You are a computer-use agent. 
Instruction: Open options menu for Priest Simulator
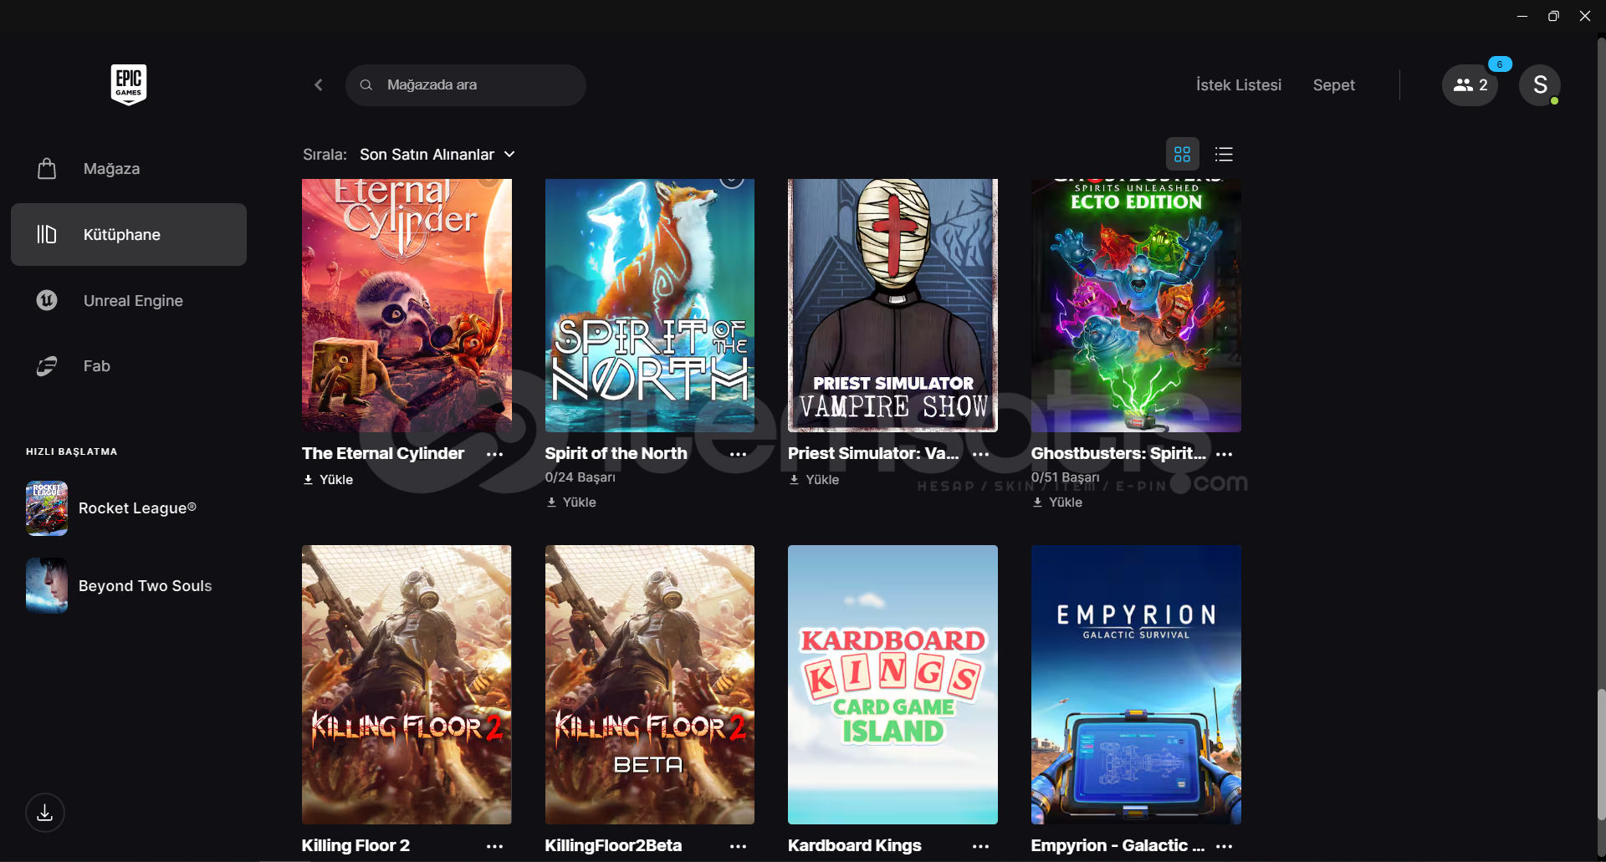pos(981,454)
